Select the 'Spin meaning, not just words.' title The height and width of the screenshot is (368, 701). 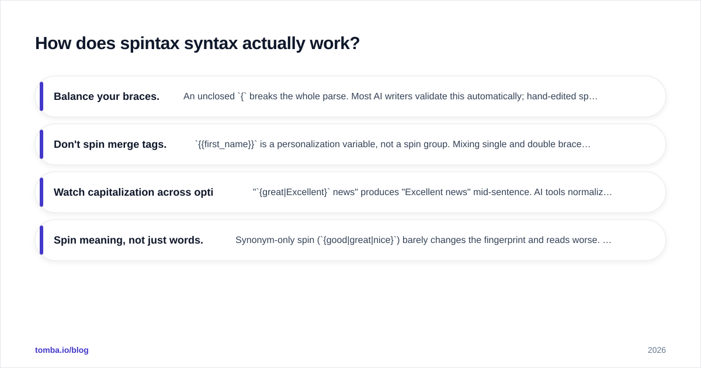click(129, 240)
